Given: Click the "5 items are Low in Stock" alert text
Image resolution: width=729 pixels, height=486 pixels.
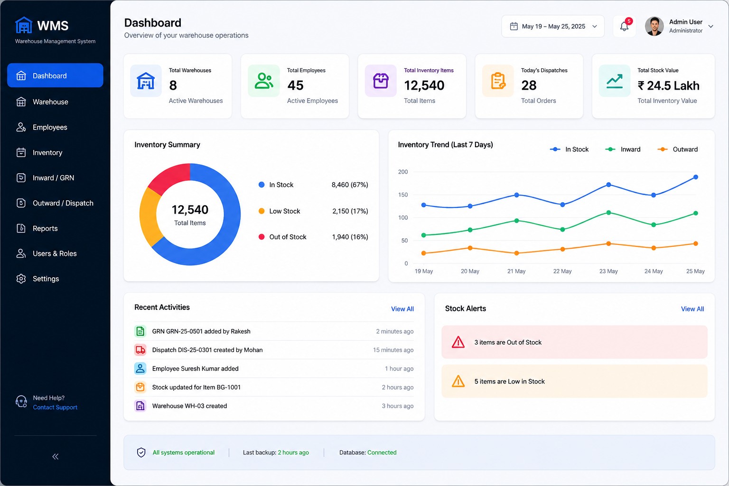Looking at the screenshot, I should click(510, 382).
